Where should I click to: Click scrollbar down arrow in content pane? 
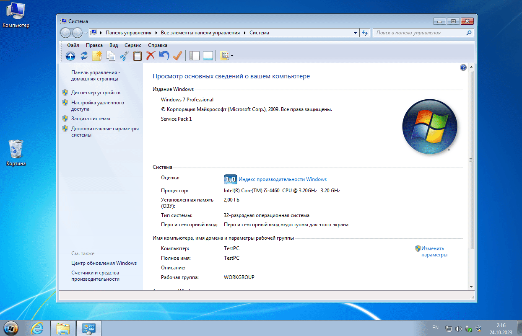click(471, 286)
